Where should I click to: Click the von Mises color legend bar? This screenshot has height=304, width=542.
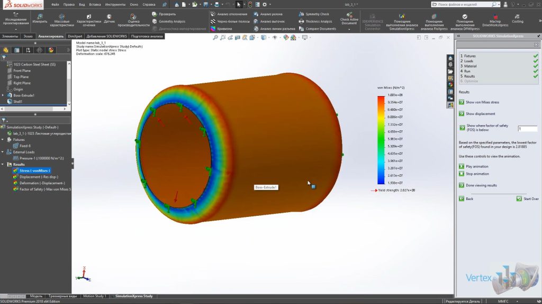381,140
